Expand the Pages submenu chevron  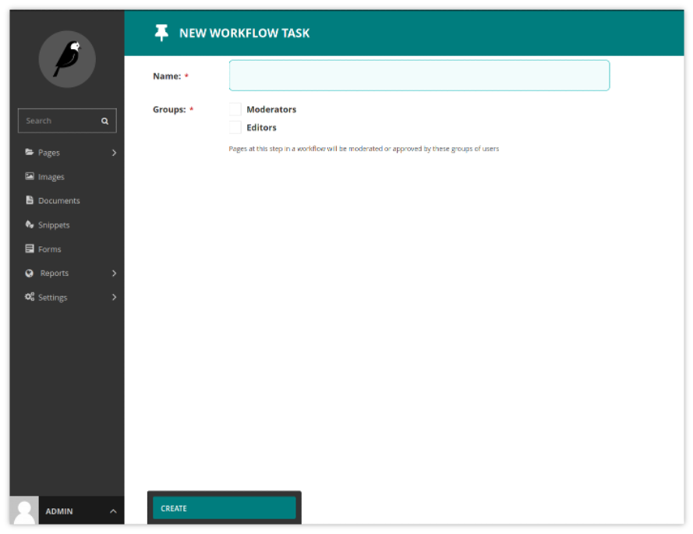click(114, 153)
